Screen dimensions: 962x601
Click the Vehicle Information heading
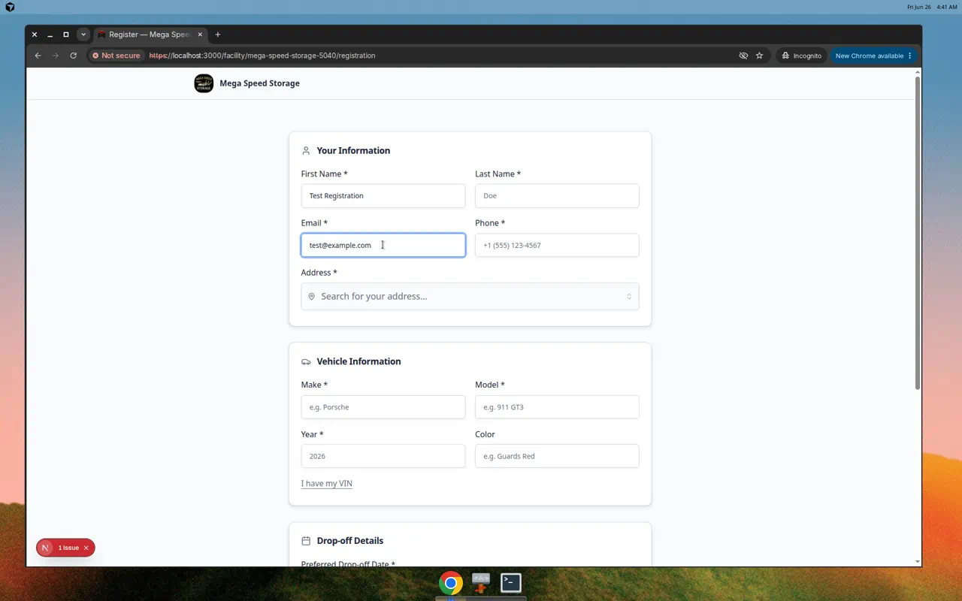click(358, 361)
